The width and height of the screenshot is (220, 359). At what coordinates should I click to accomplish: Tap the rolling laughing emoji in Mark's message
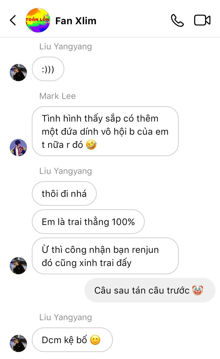coord(91,145)
